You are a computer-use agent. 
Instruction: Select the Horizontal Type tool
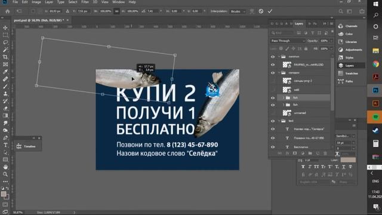5,145
